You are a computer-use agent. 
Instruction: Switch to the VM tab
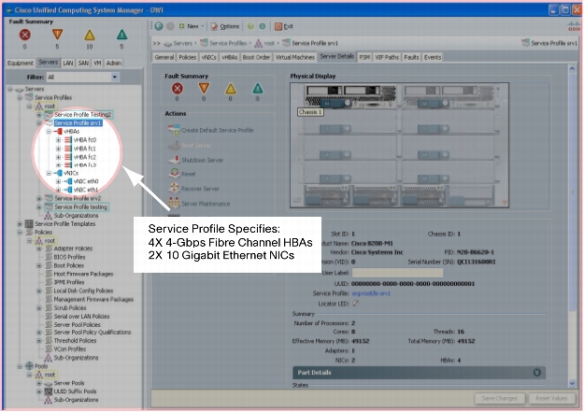[97, 63]
